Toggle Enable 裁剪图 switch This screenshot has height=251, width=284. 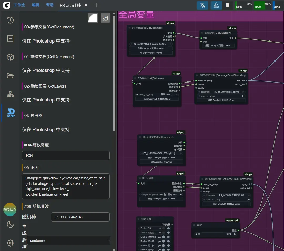point(163,233)
